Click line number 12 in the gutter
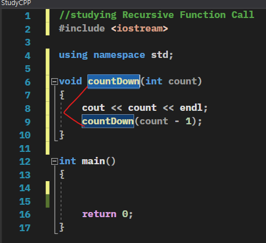 tap(25, 161)
